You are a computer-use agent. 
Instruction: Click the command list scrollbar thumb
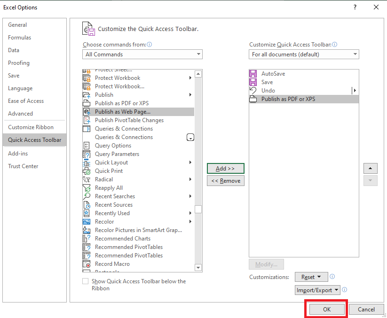coord(198,209)
